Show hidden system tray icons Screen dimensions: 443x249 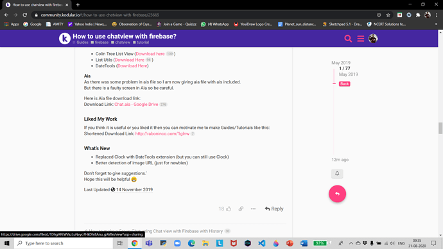coord(351,243)
